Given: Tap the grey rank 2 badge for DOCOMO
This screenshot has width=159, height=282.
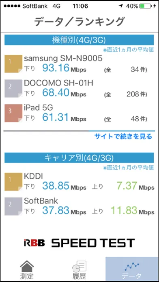Looking at the screenshot, I should [13, 88].
